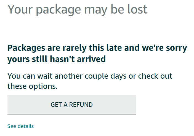Click the GET A REFUND button
194x136 pixels.
71,105
